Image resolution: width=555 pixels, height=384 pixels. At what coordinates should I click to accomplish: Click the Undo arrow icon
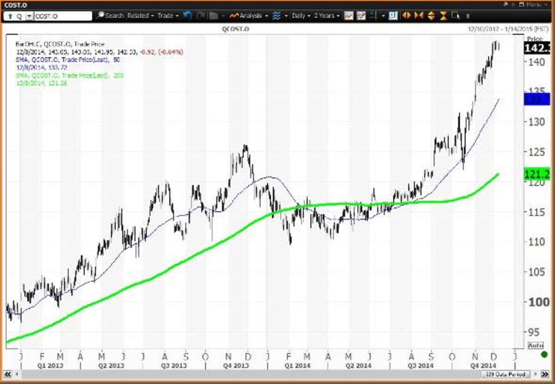186,15
